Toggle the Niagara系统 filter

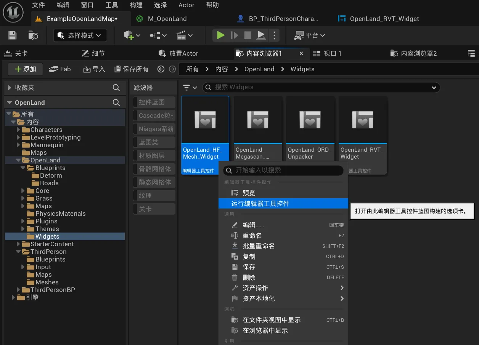[x=154, y=129]
